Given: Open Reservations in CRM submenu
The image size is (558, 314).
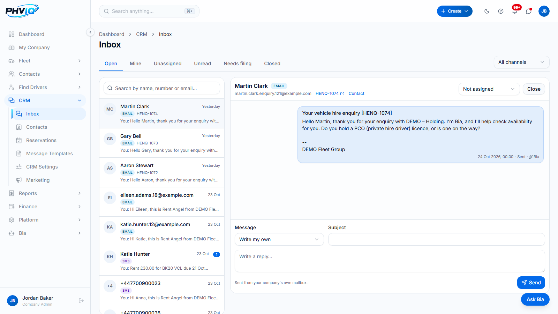Looking at the screenshot, I should tap(49, 140).
